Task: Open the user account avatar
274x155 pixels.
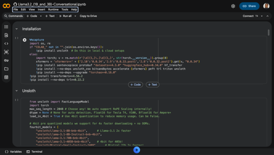Action: coord(266,6)
